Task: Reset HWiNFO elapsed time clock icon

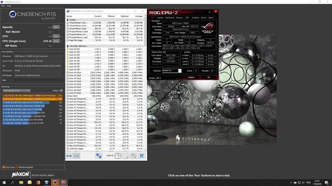Action: pos(118,156)
